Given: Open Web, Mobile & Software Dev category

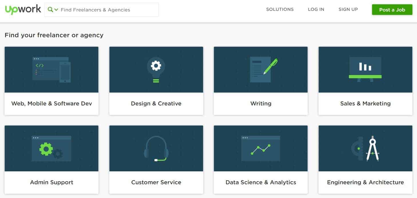Looking at the screenshot, I should [x=52, y=103].
